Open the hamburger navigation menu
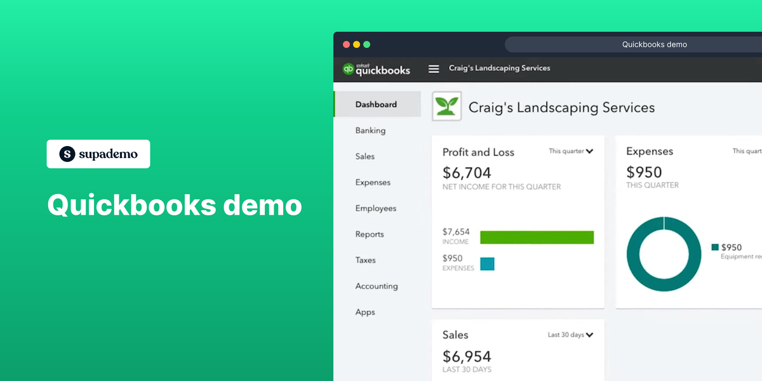 pos(434,69)
